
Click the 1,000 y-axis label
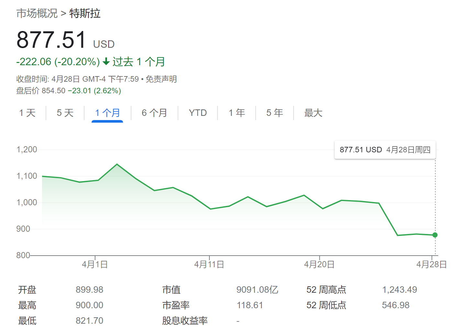click(x=27, y=202)
